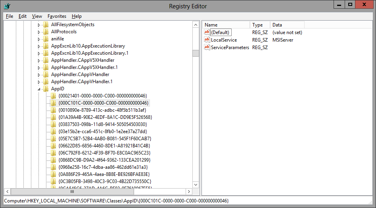The height and width of the screenshot is (208, 376).
Task: Click the anifile folder icon
Action: coord(46,38)
